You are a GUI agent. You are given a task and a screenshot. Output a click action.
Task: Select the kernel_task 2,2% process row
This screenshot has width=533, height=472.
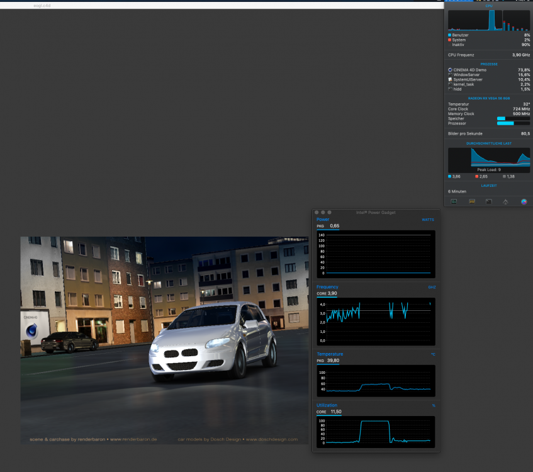pyautogui.click(x=489, y=84)
